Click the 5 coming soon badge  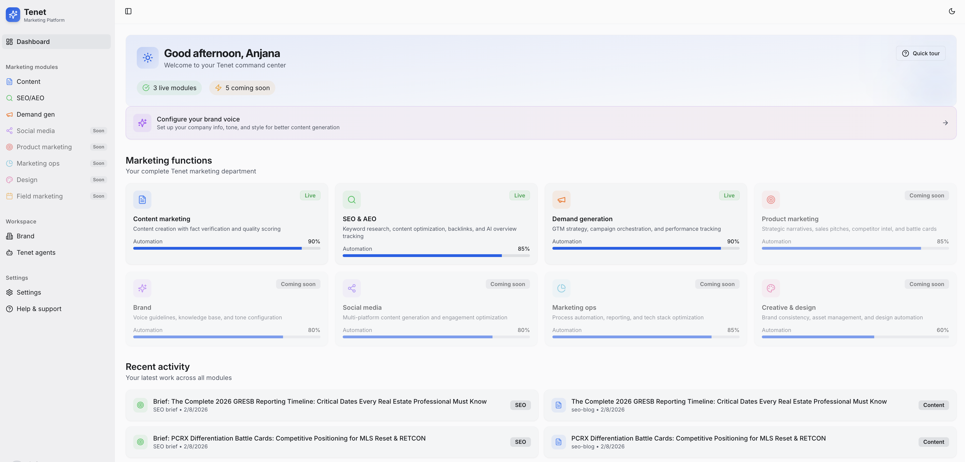242,88
